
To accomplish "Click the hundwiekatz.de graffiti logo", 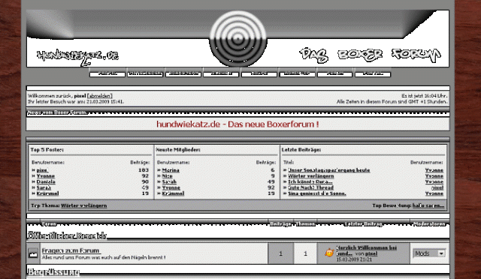I will 78,57.
